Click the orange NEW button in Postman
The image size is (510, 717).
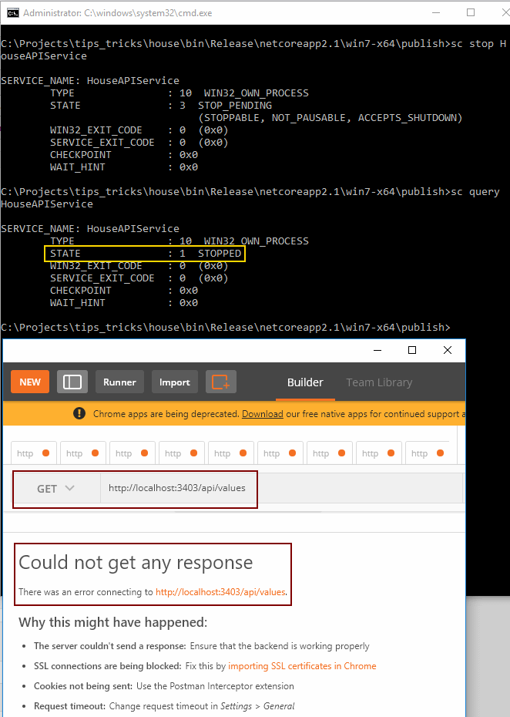(x=30, y=382)
